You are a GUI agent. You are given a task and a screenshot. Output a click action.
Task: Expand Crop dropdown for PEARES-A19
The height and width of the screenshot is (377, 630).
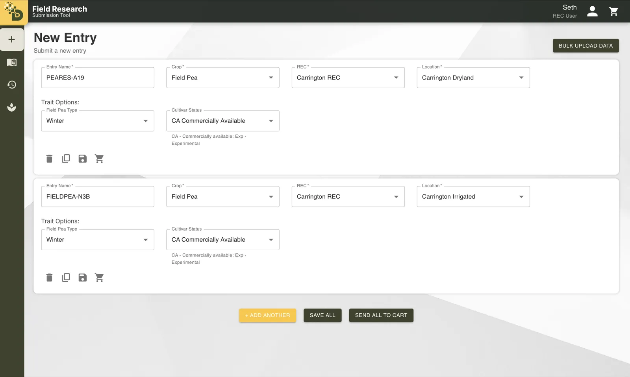click(223, 78)
